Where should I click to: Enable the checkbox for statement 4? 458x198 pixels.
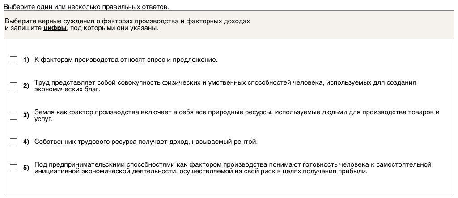click(x=13, y=142)
